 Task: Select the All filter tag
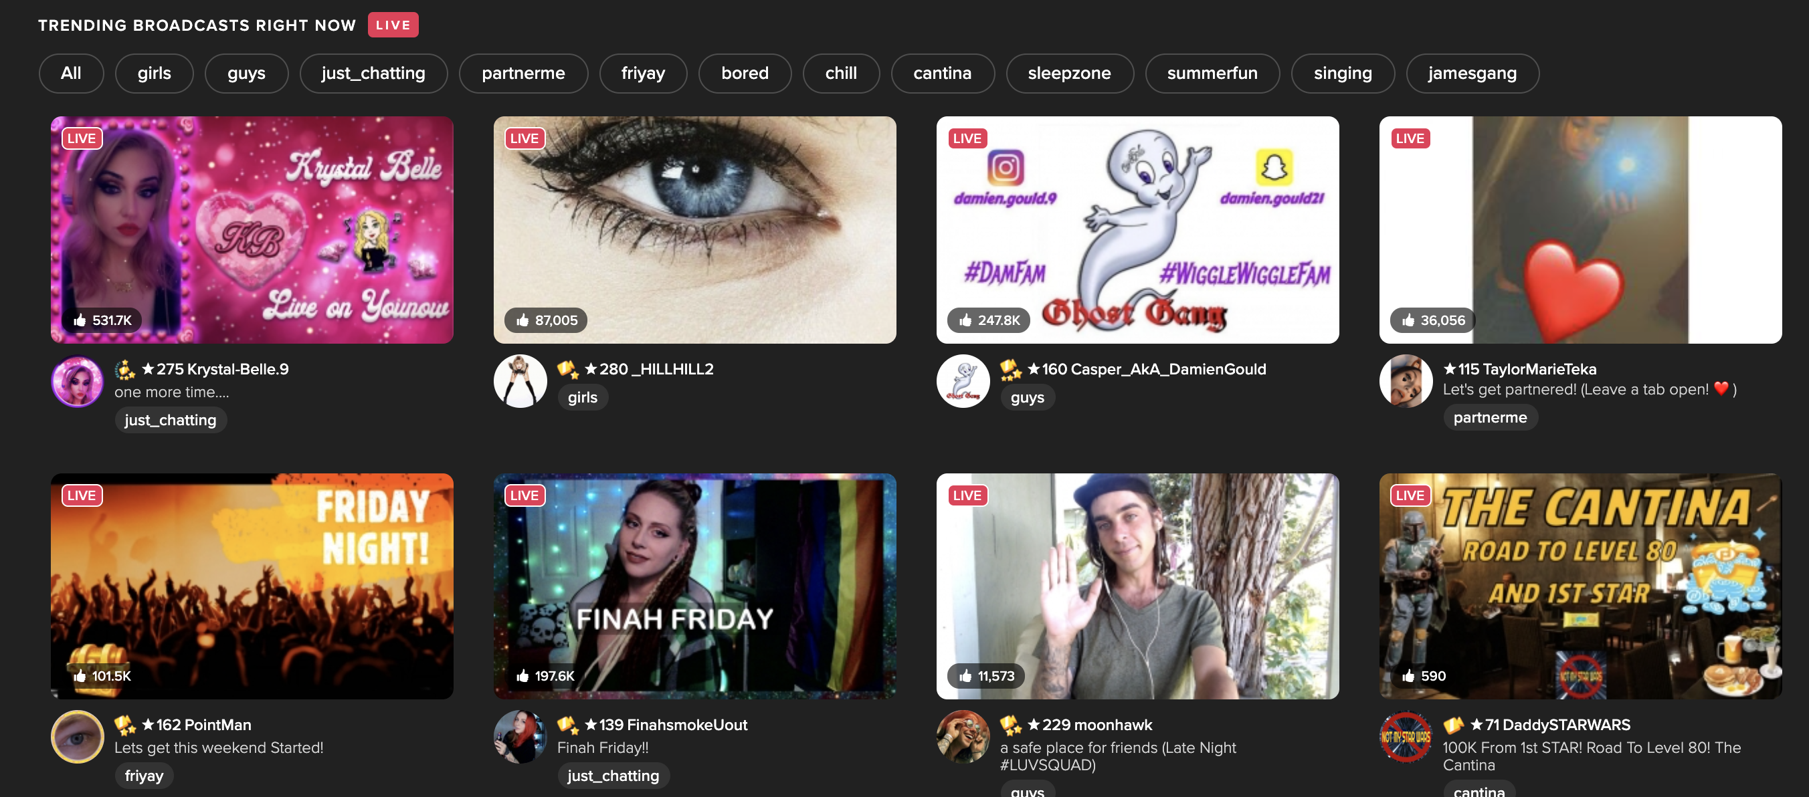coord(71,73)
